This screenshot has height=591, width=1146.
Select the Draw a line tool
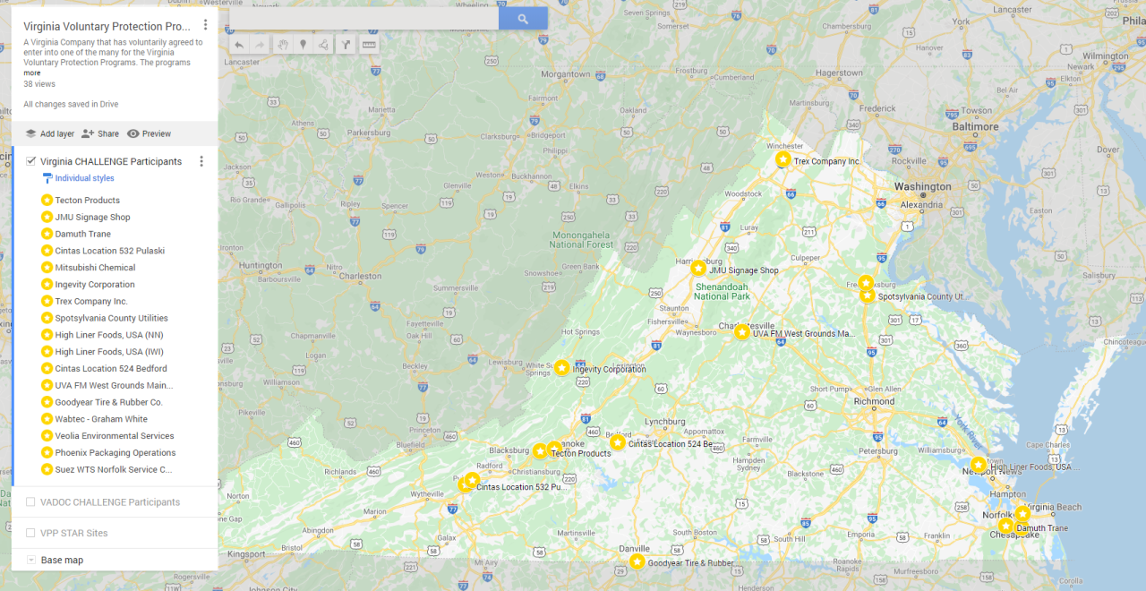click(x=323, y=45)
